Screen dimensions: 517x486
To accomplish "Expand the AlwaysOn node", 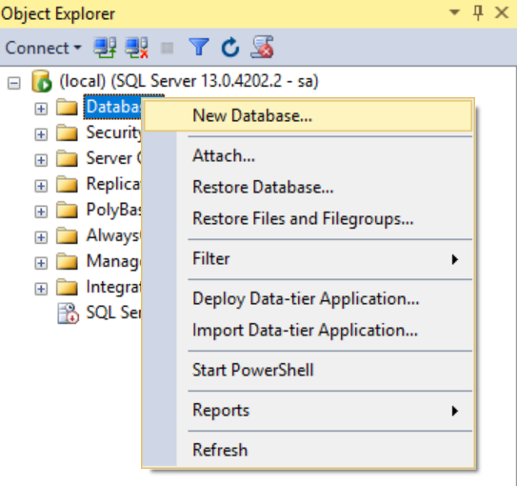I will (41, 237).
